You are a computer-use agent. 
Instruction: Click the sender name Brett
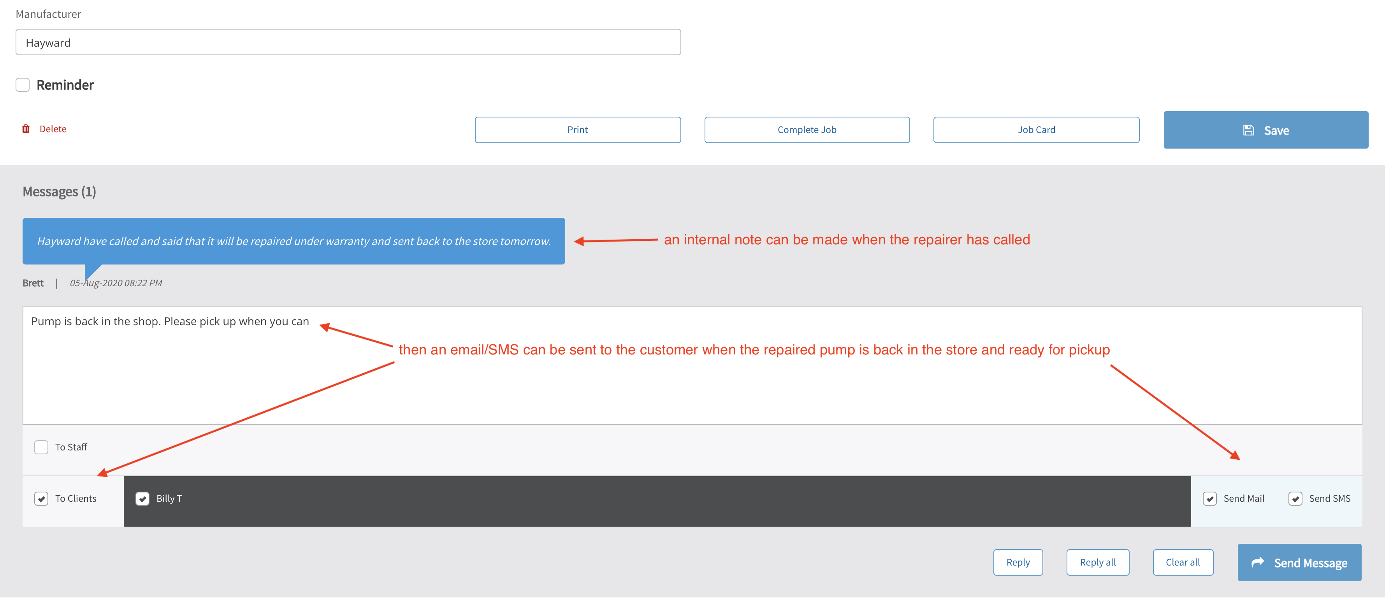33,283
